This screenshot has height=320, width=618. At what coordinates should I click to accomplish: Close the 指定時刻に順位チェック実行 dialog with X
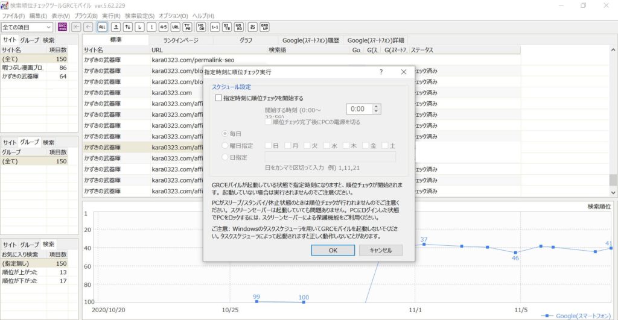pyautogui.click(x=404, y=72)
